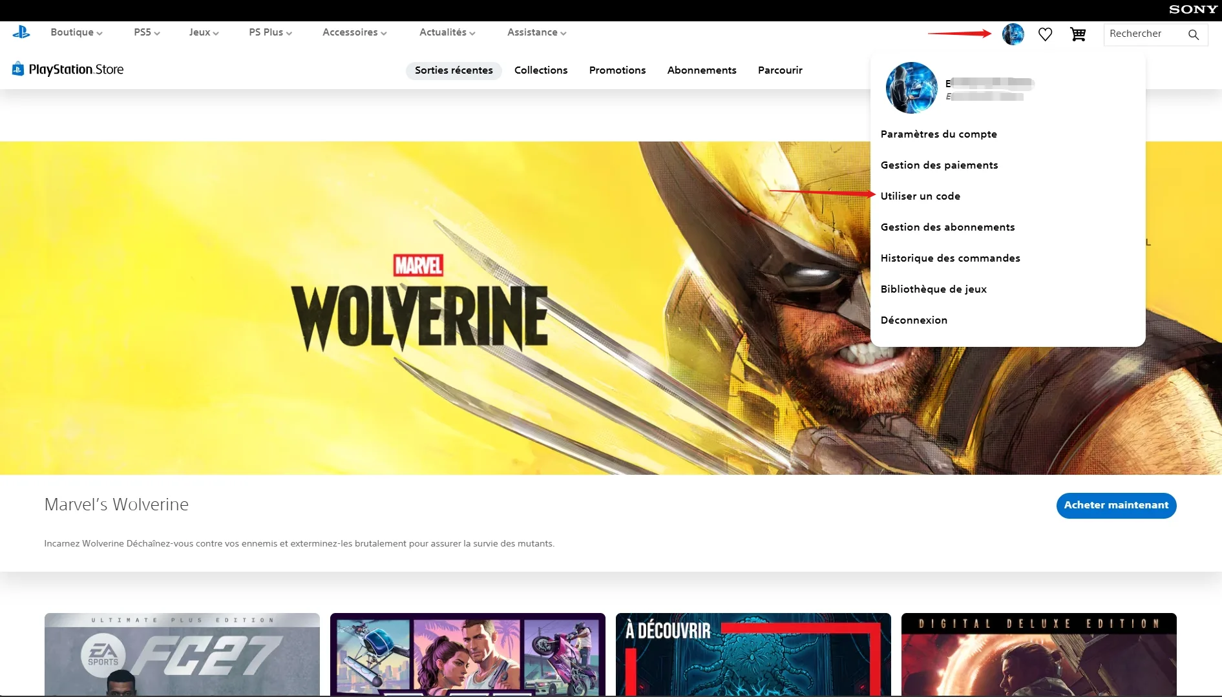
Task: Open the À Découvrir game card
Action: pos(753,654)
